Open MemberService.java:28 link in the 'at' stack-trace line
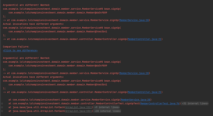The image size is (213, 116). point(136,100)
